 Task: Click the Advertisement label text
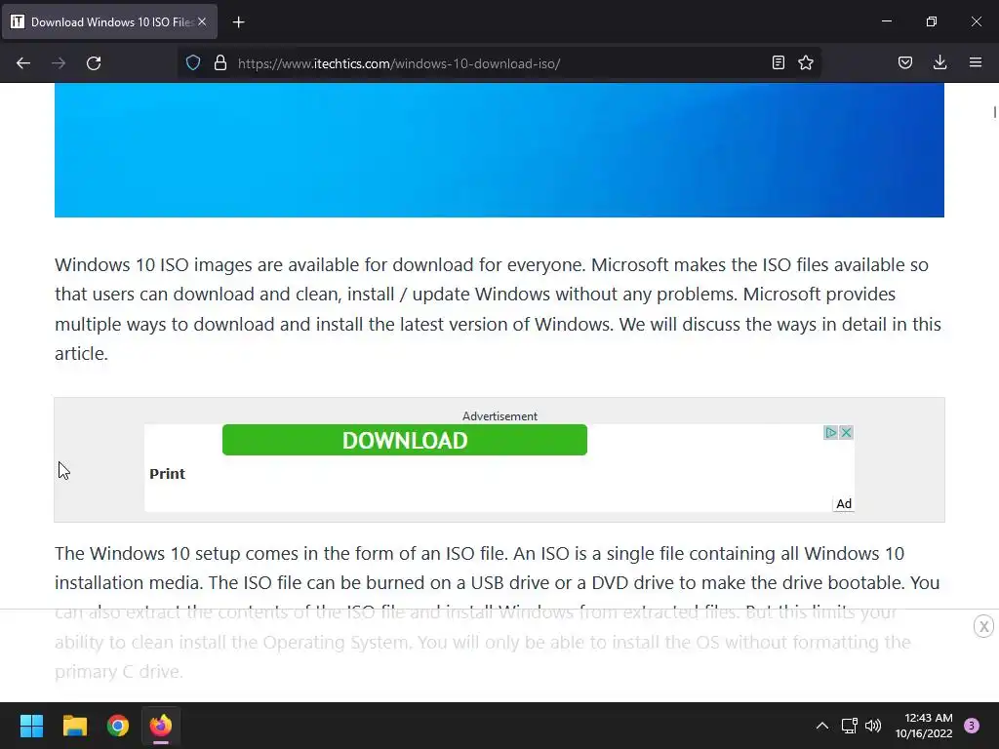click(499, 415)
